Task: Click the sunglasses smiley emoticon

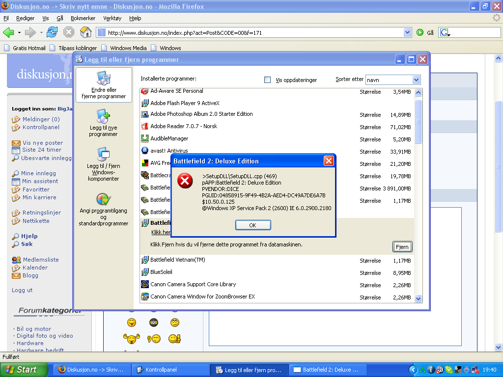Action: click(x=154, y=322)
